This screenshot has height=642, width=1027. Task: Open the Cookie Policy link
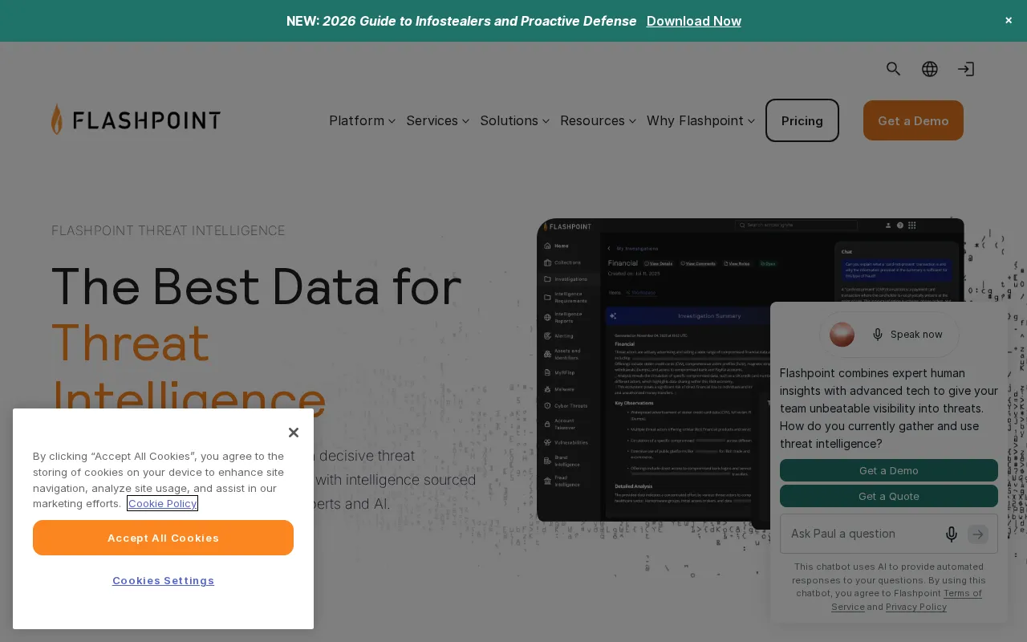click(162, 503)
